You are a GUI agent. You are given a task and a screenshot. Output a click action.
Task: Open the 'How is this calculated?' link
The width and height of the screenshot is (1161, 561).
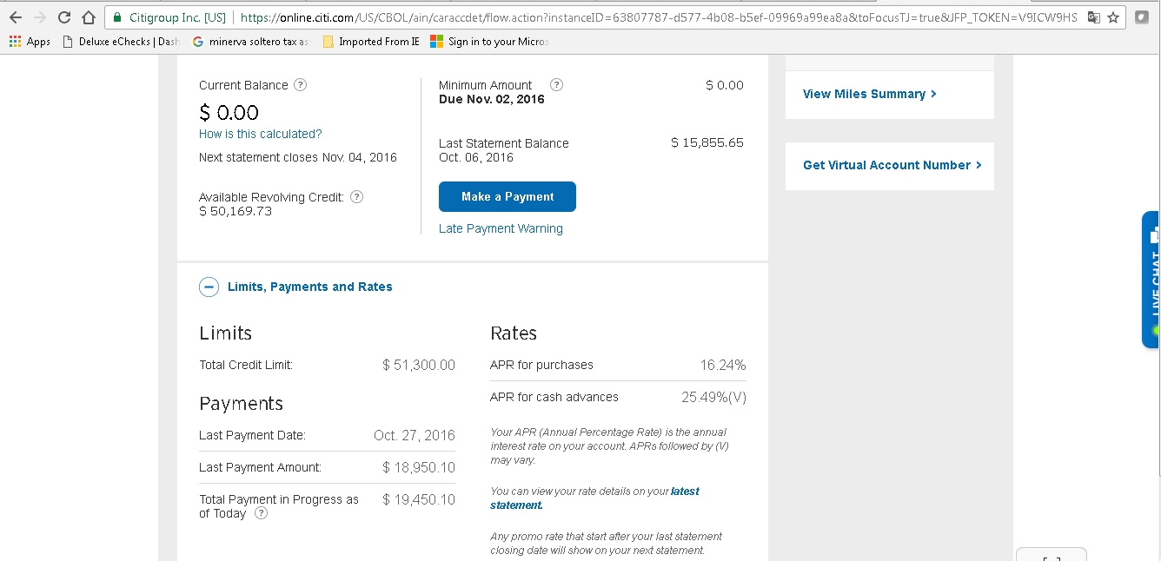click(x=260, y=134)
